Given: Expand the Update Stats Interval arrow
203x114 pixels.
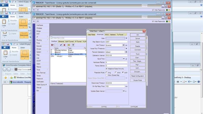Looking at the screenshot, I should coord(124,91).
